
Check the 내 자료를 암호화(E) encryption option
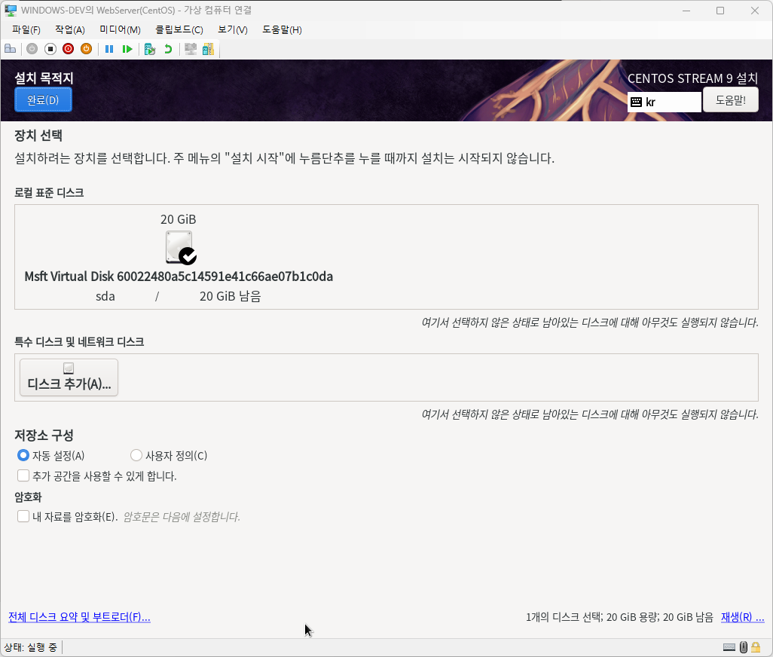(x=23, y=517)
